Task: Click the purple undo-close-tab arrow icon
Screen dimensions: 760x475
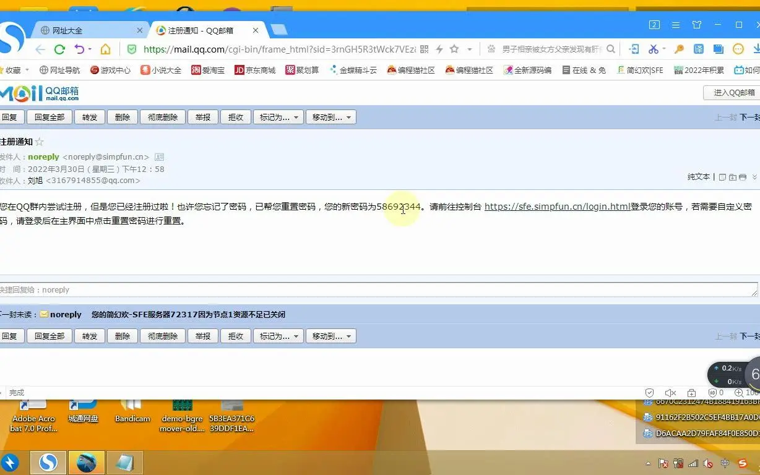Action: click(x=79, y=49)
